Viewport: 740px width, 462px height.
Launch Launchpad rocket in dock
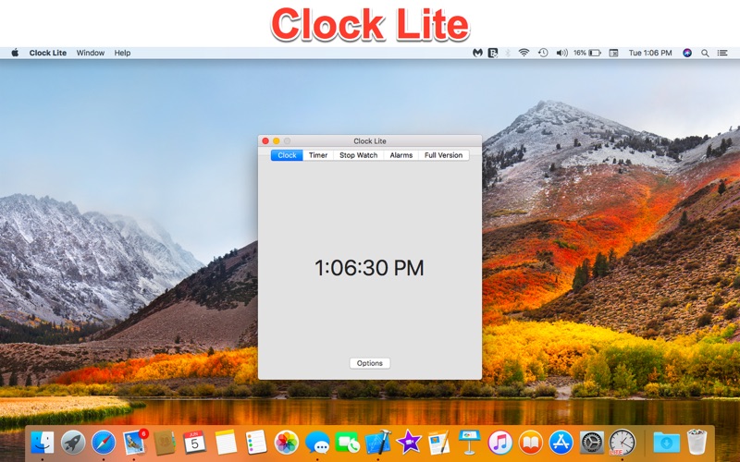[73, 443]
